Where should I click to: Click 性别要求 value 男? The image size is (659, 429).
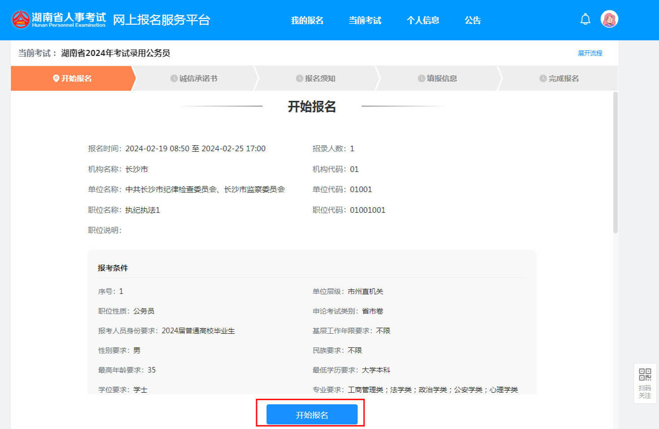tap(137, 350)
